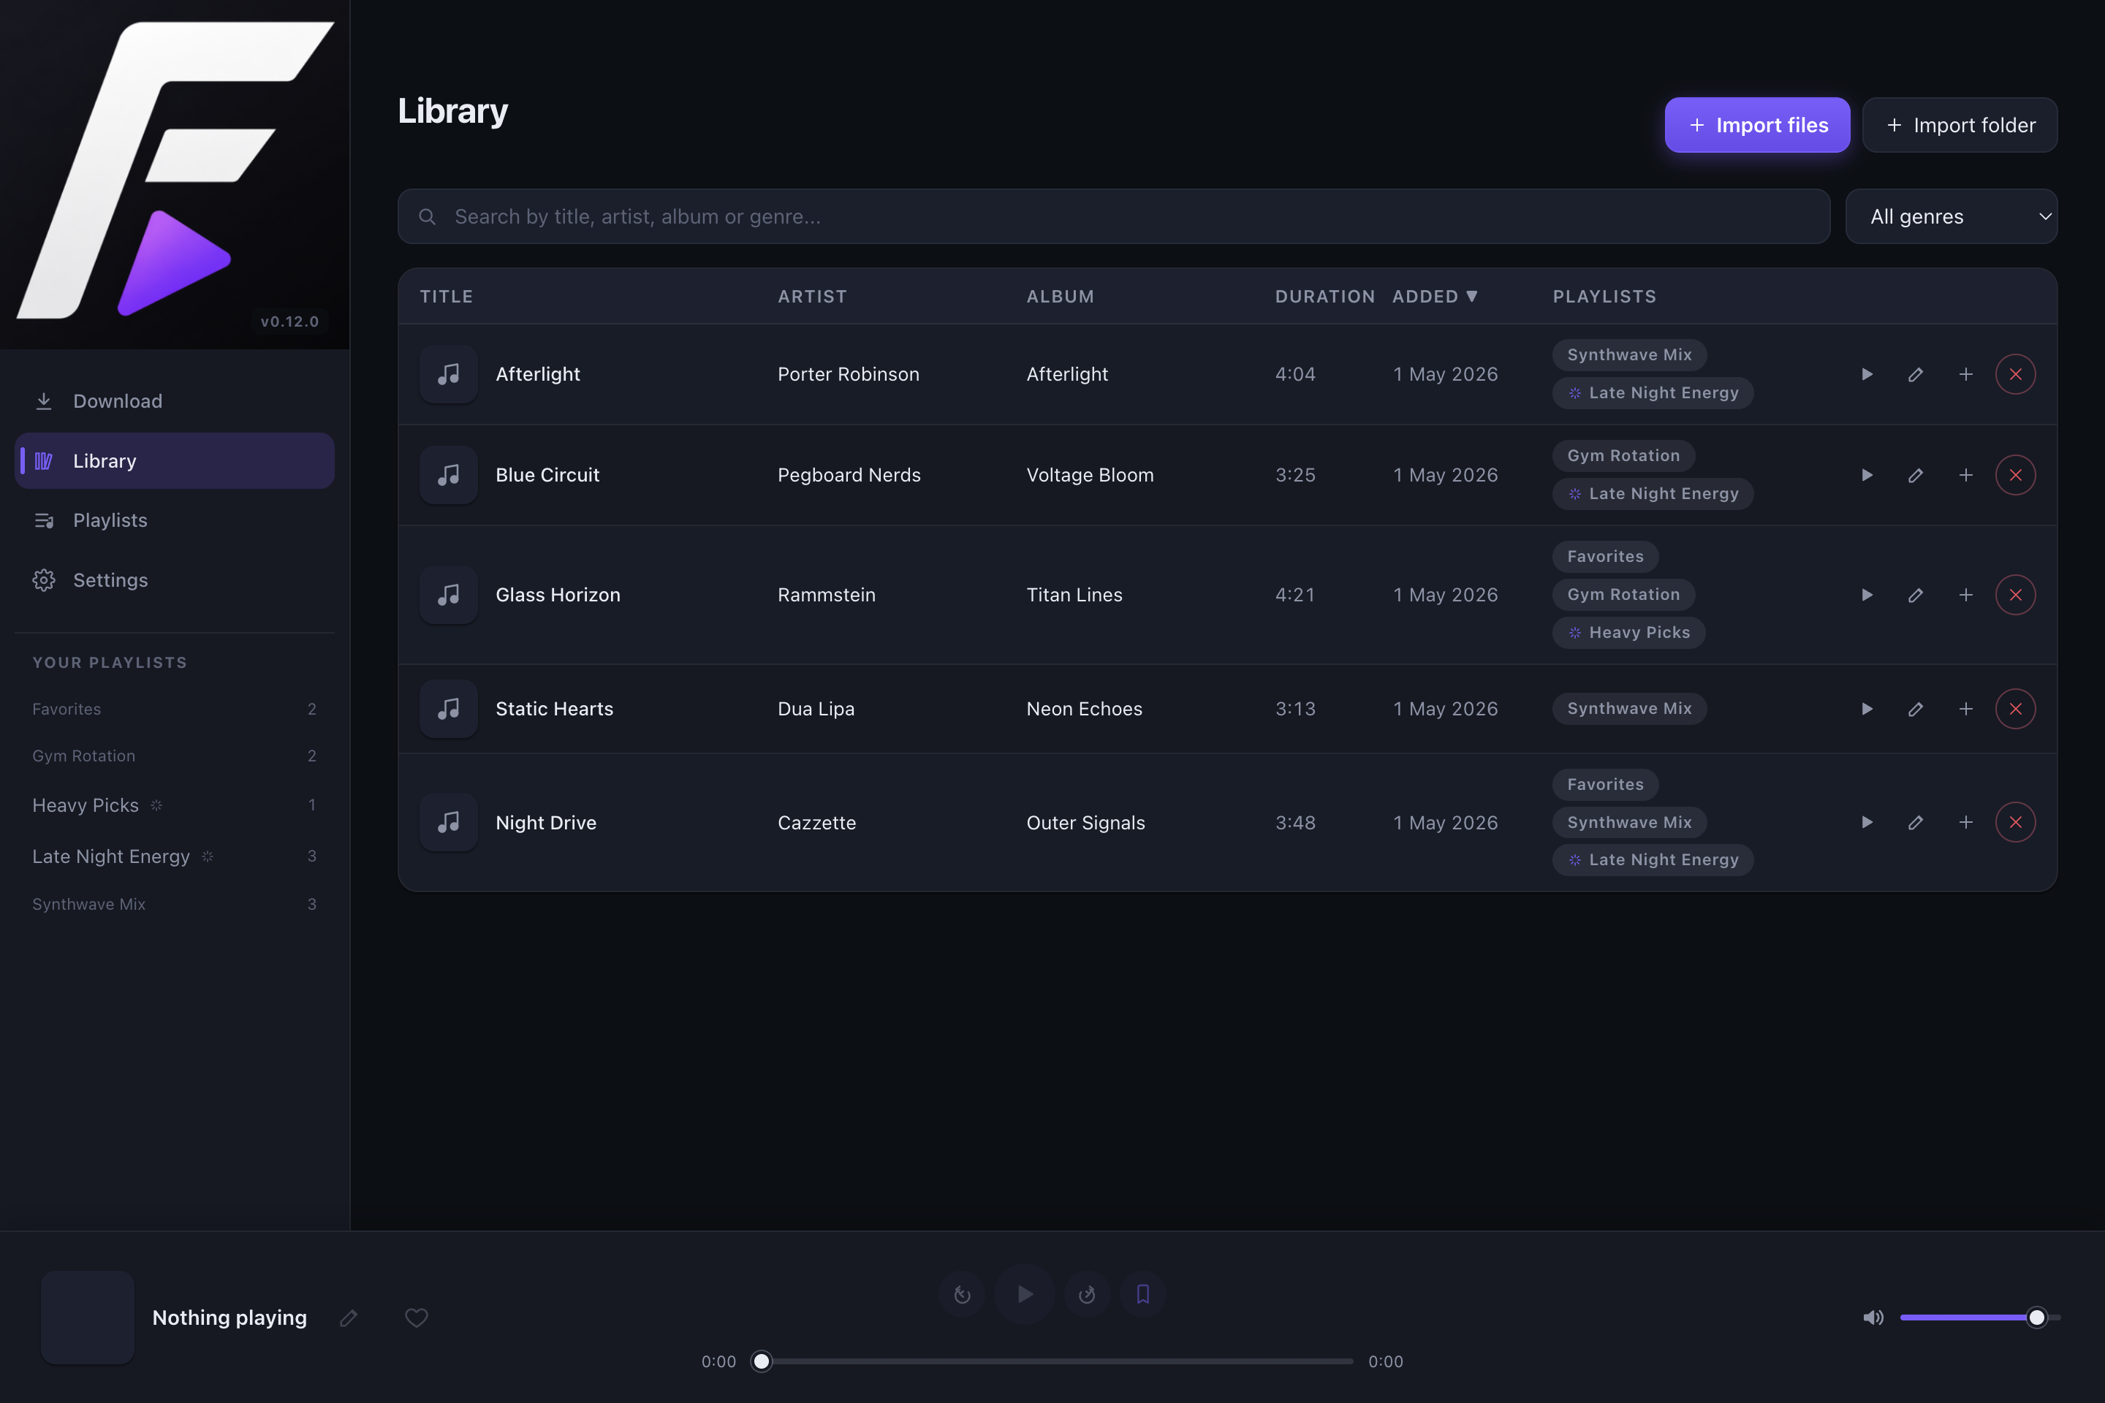Click the Porter Robinson artist cell

click(848, 374)
